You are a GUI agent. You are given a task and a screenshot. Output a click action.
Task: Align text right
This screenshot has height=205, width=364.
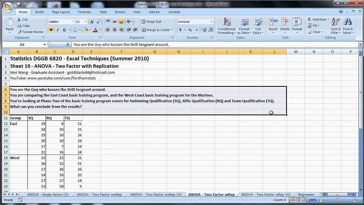(121, 30)
